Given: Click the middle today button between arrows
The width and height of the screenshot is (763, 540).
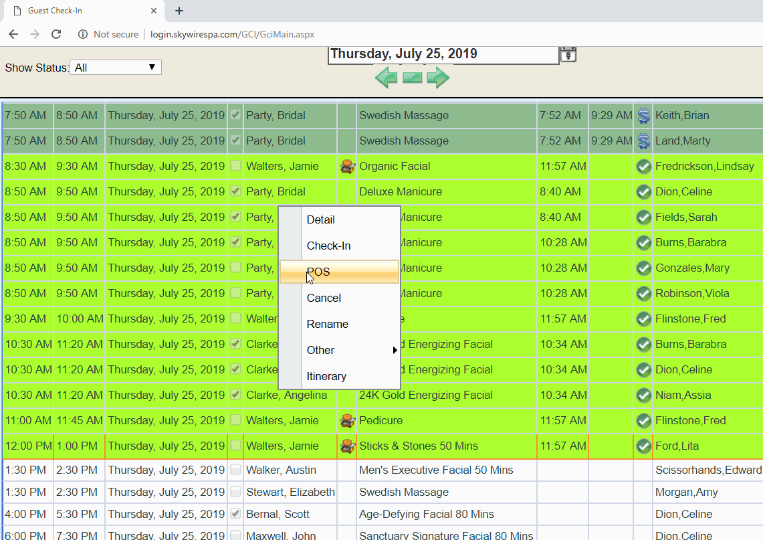Looking at the screenshot, I should [413, 78].
